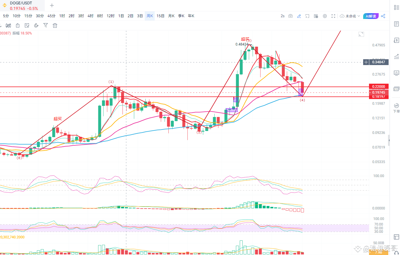The width and height of the screenshot is (400, 255).
Task: Click the add-window square plus icon
Action: (x=307, y=16)
